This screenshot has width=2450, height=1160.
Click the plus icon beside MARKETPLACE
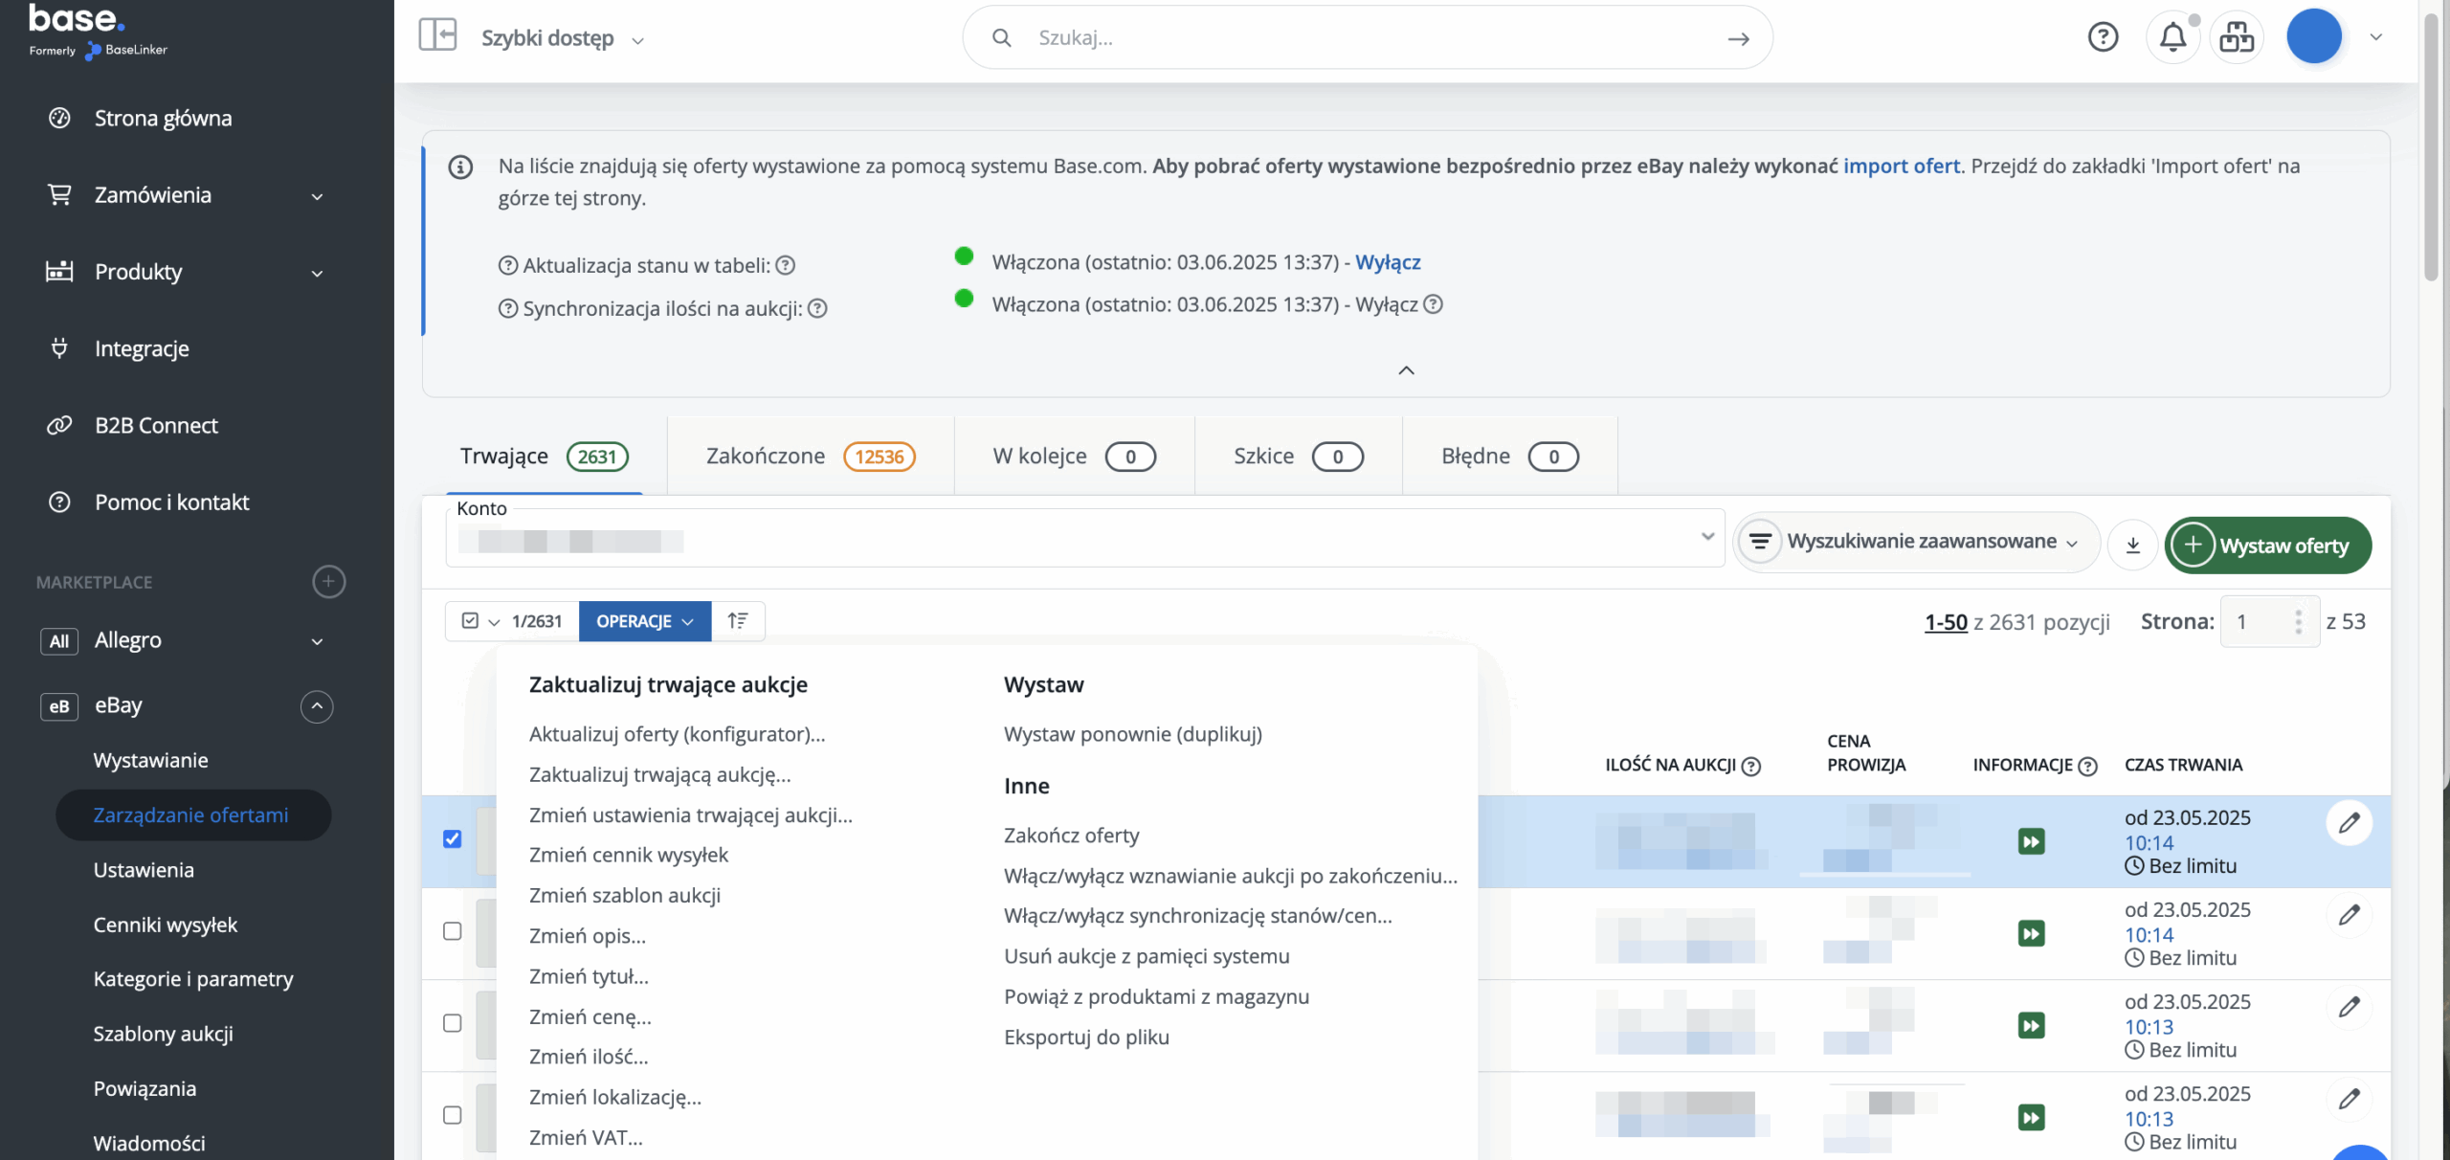[328, 581]
